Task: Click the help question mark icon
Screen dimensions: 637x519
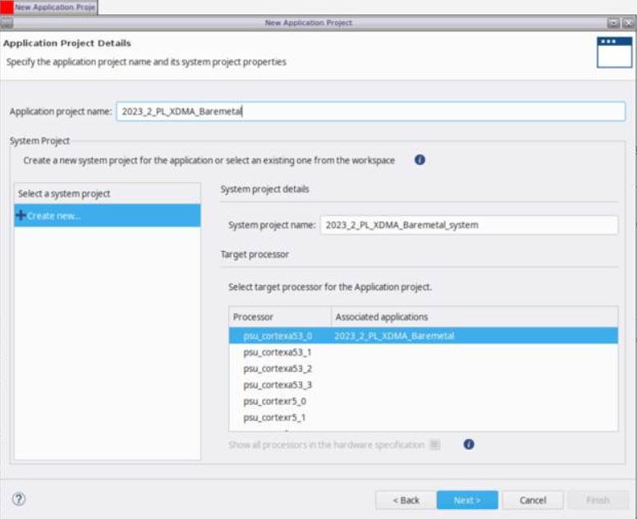Action: [19, 499]
